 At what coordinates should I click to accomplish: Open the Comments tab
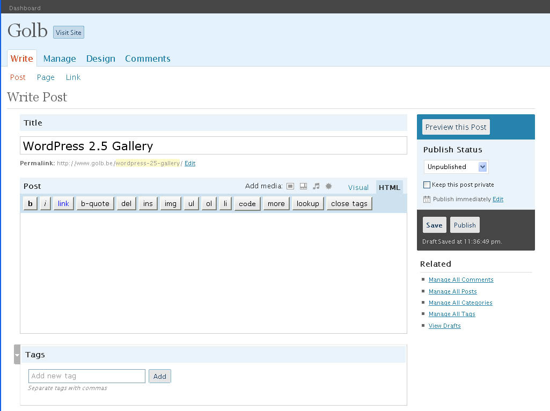[148, 58]
